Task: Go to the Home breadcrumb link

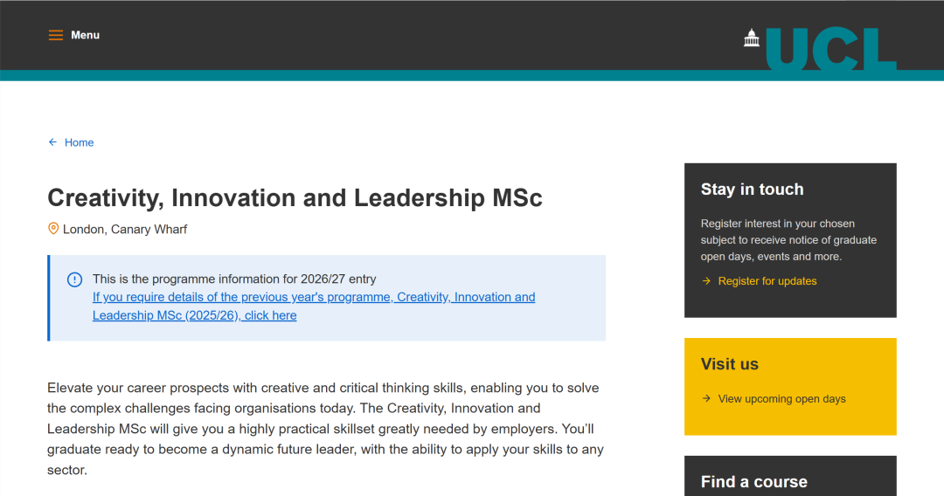Action: pyautogui.click(x=79, y=142)
